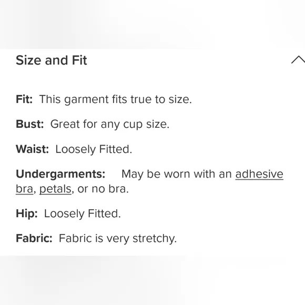Click text 'May be worn with an'
Image resolution: width=305 pixels, height=305 pixels.
tap(177, 174)
